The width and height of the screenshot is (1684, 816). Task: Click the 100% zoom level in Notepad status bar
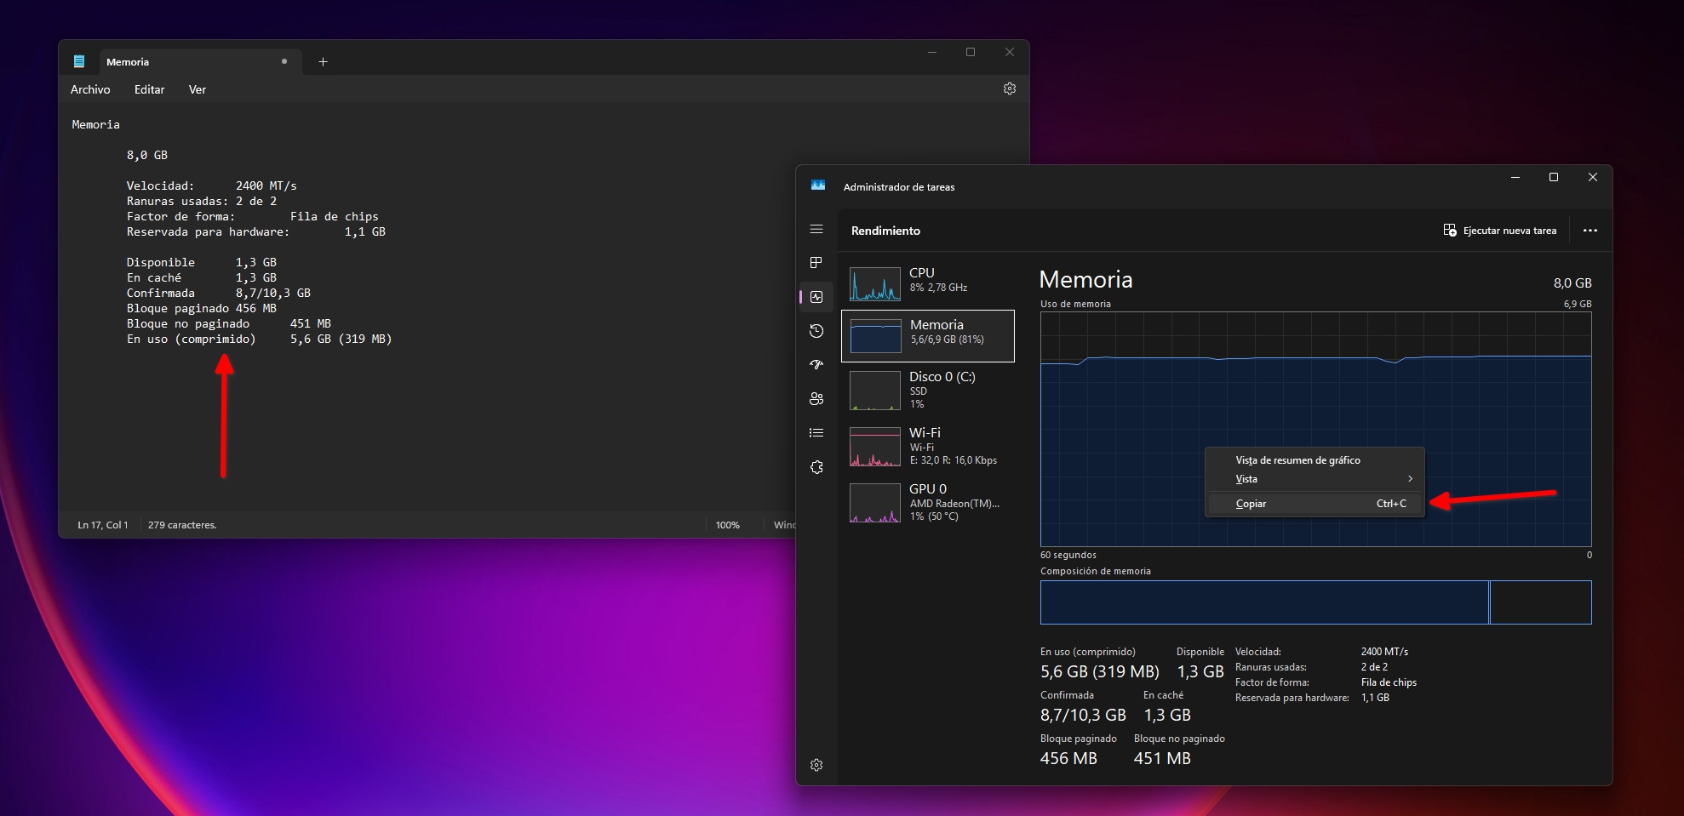[727, 525]
